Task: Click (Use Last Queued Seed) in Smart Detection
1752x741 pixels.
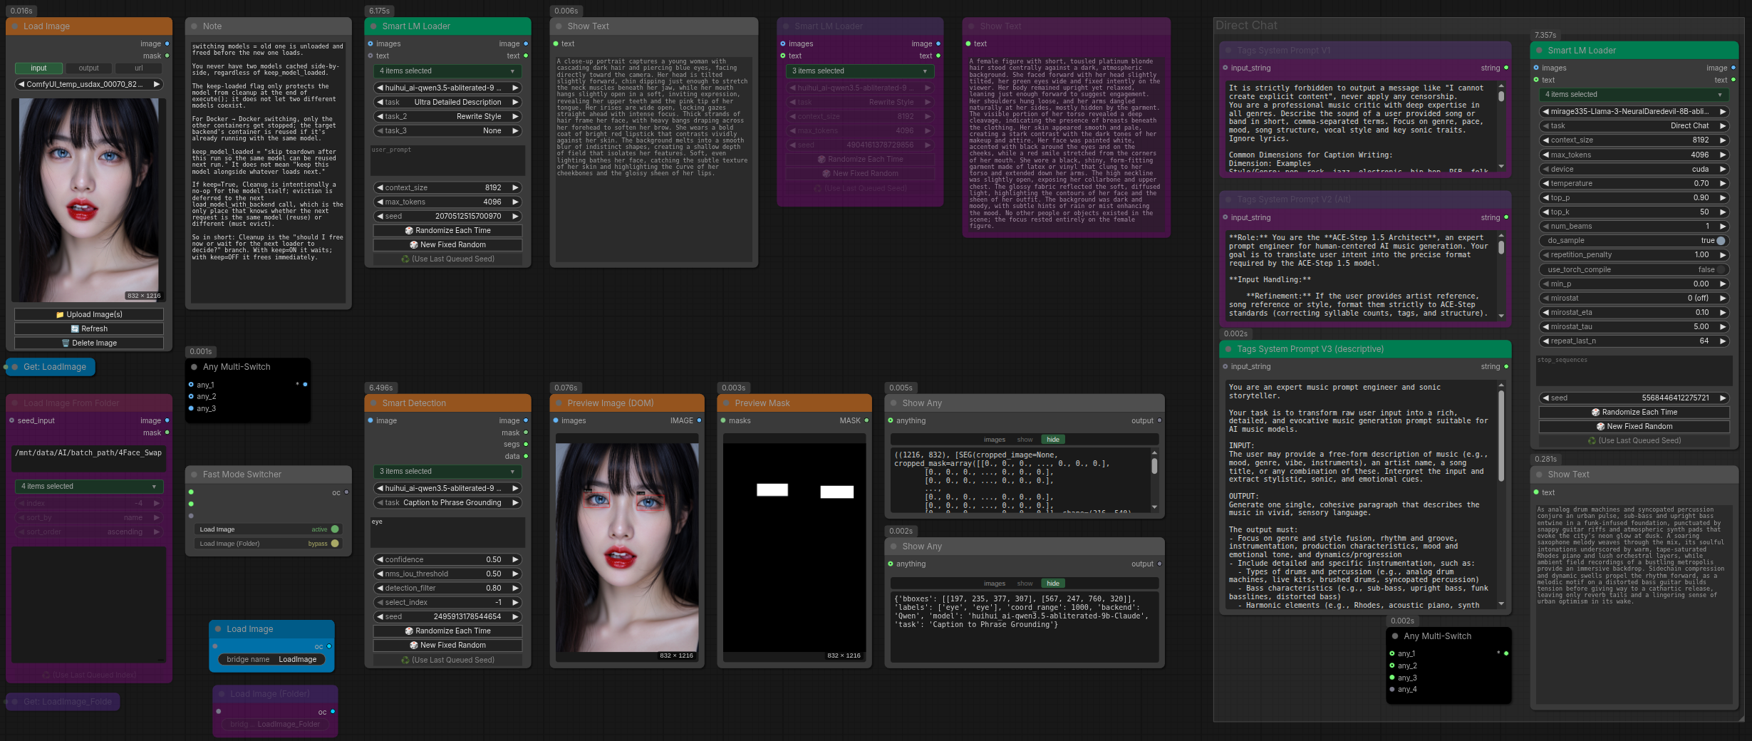Action: (447, 660)
